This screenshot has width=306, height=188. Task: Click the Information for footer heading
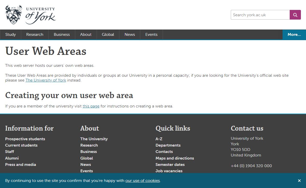coord(29,128)
